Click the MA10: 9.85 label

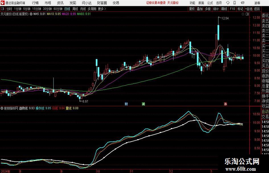point(54,14)
